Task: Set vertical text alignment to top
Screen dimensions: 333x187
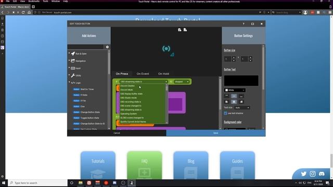Action: pos(227,96)
